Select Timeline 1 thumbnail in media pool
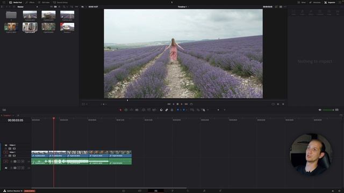The height and width of the screenshot is (193, 344). [x=67, y=27]
